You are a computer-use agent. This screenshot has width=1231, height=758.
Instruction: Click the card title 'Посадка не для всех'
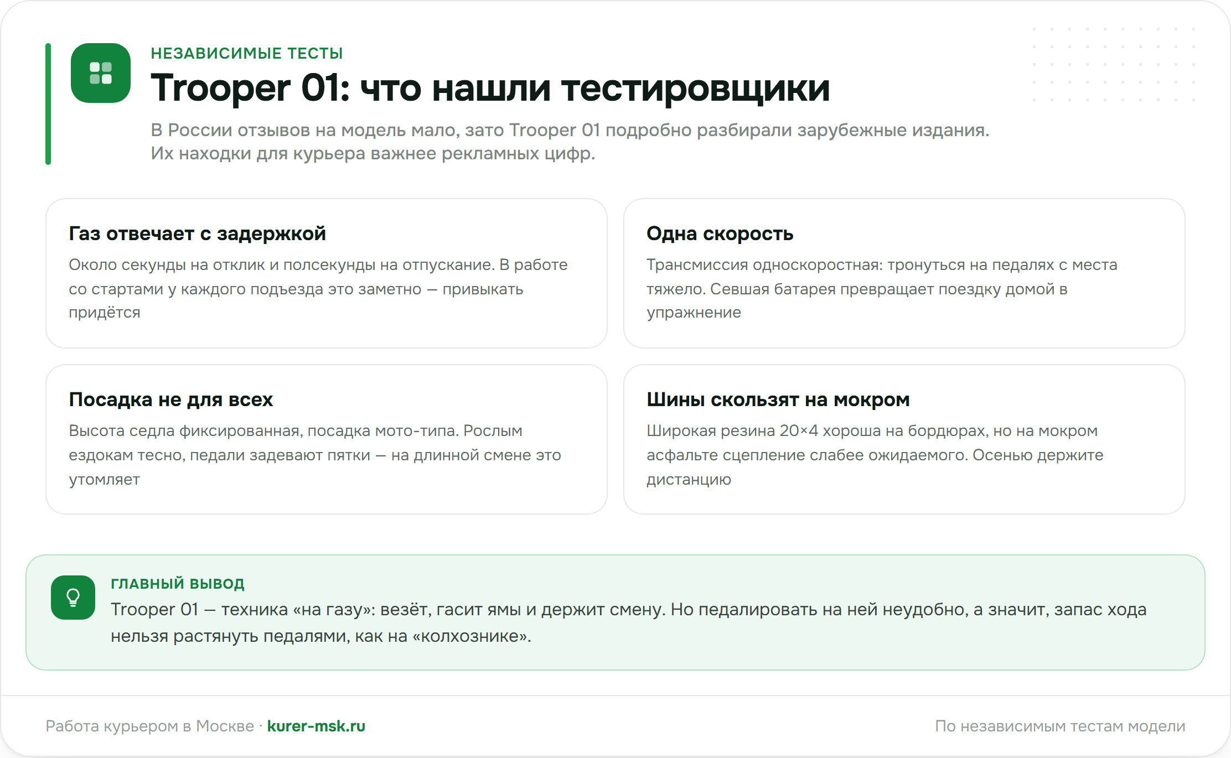click(x=170, y=399)
